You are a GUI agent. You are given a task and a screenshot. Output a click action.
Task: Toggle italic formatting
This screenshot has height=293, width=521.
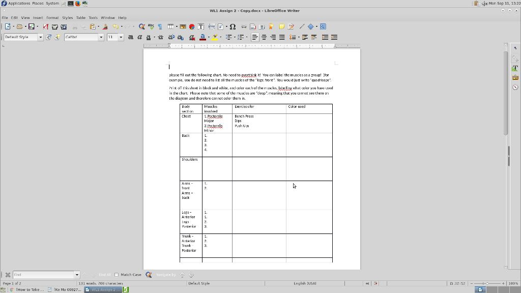coord(139,37)
